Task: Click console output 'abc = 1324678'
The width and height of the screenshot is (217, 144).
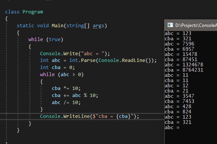Action: pyautogui.click(x=184, y=65)
